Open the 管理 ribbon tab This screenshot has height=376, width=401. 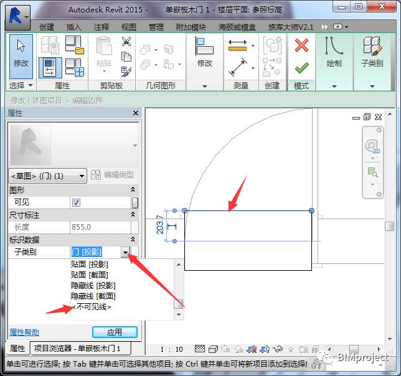pos(156,27)
